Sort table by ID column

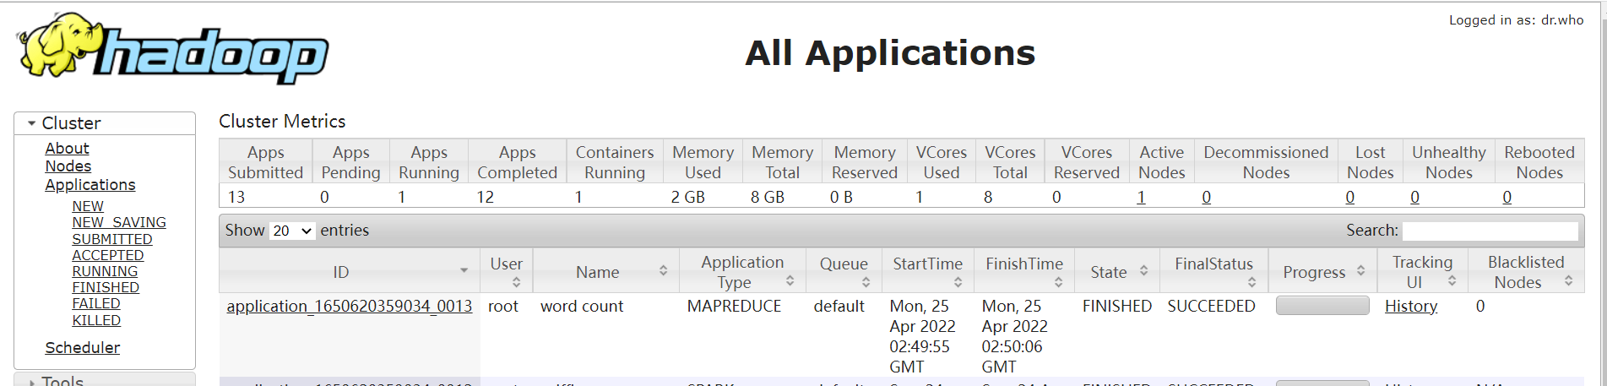(x=350, y=271)
